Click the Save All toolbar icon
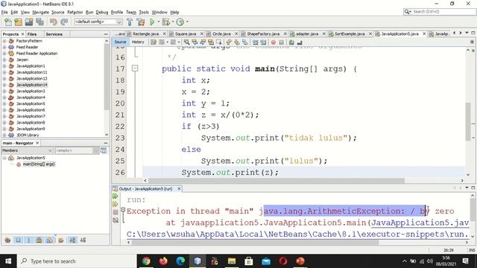This screenshot has width=477, height=268. click(40, 22)
